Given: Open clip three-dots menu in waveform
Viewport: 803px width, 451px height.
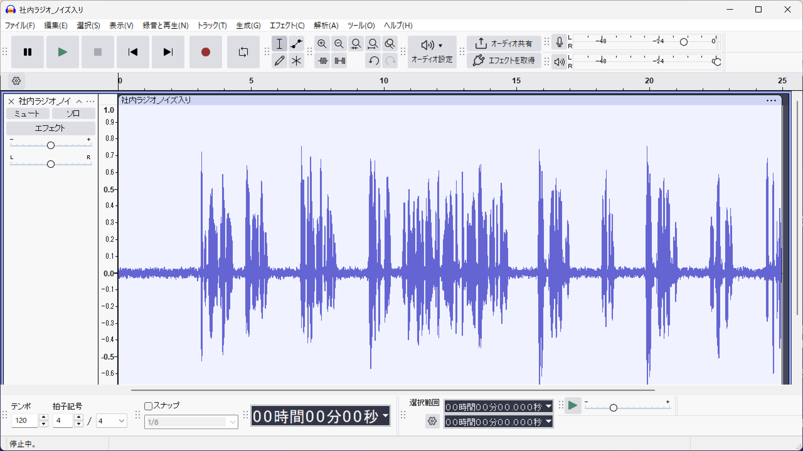Looking at the screenshot, I should click(x=771, y=101).
